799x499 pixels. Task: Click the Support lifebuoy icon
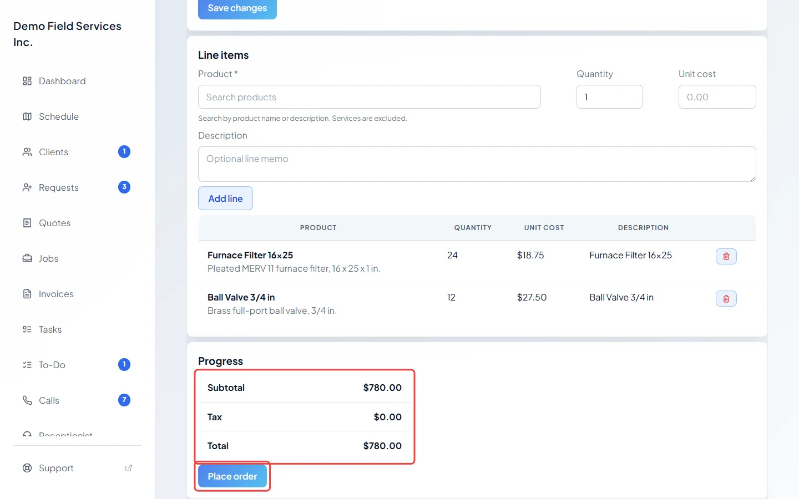[27, 468]
